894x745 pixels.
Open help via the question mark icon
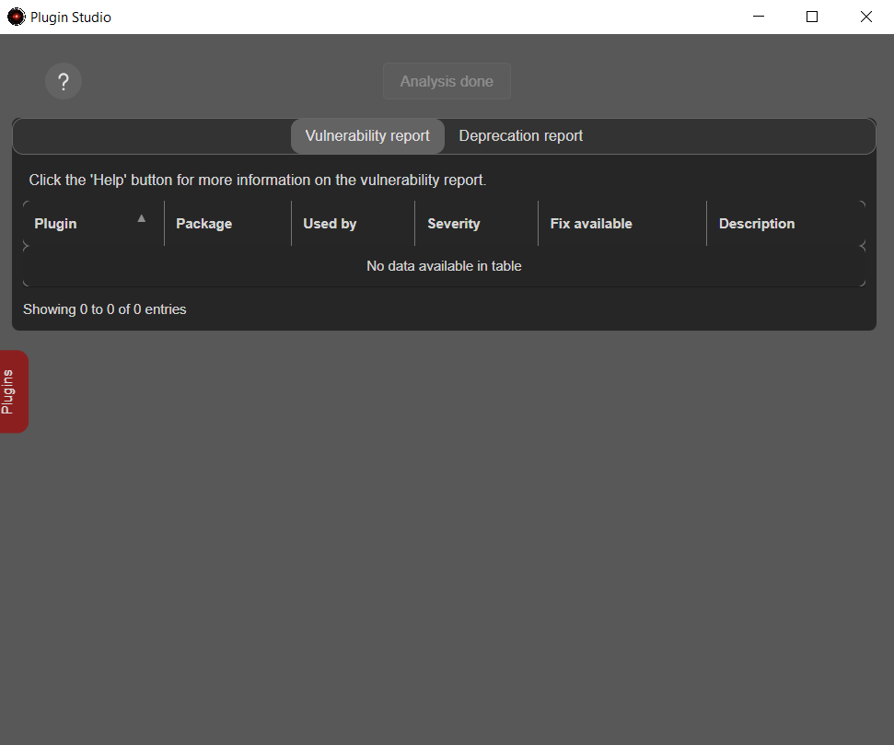pyautogui.click(x=64, y=81)
